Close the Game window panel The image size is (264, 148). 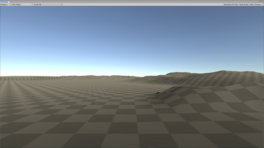262,2
